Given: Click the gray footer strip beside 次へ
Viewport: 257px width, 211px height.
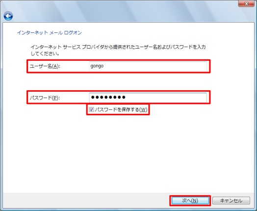Looking at the screenshot, I should point(85,201).
